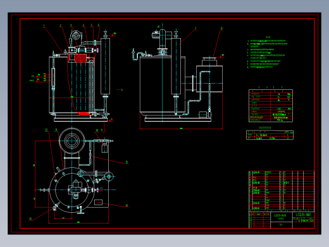Select the level gauge on left of front view

pyautogui.click(x=53, y=79)
